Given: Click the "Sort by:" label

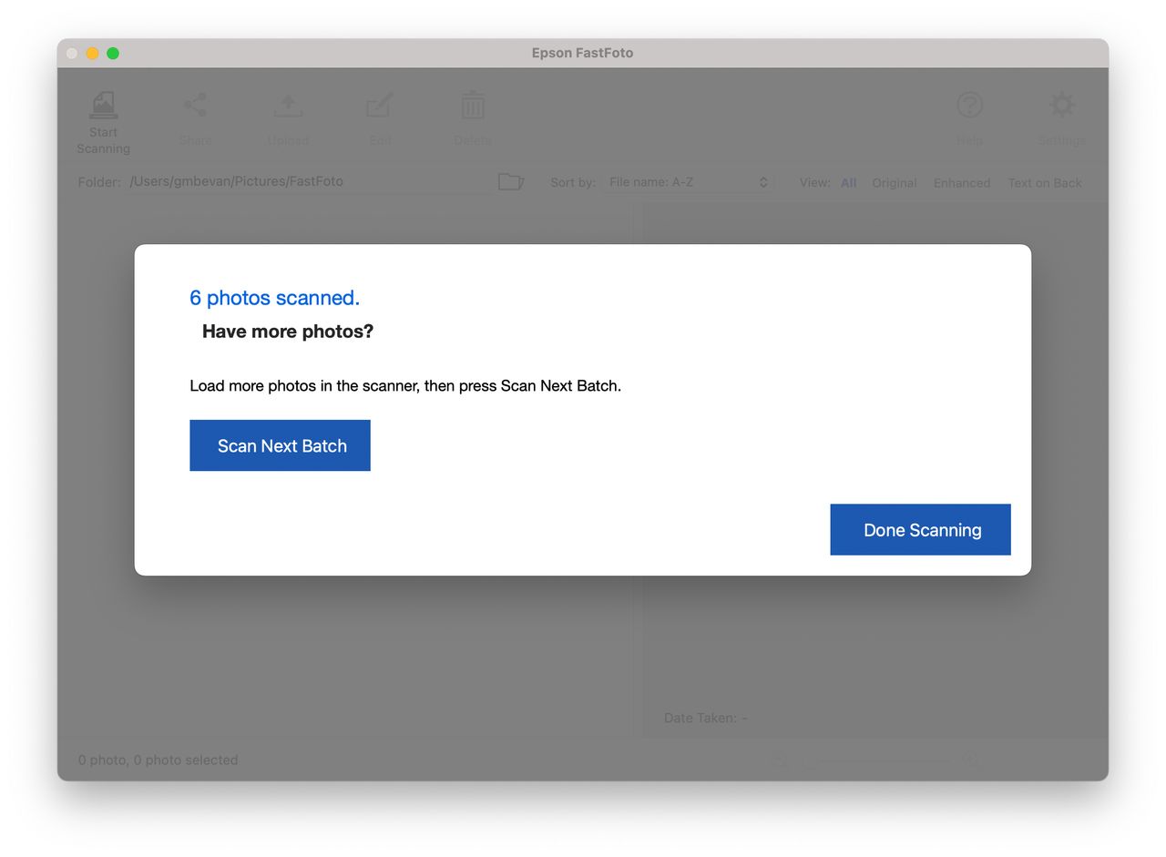Looking at the screenshot, I should tap(573, 182).
